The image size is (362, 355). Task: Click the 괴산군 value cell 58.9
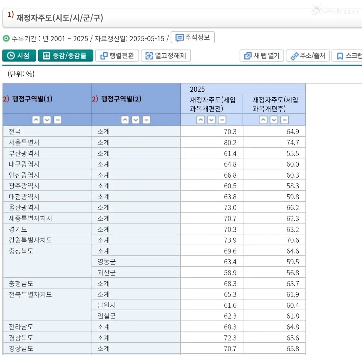230,272
